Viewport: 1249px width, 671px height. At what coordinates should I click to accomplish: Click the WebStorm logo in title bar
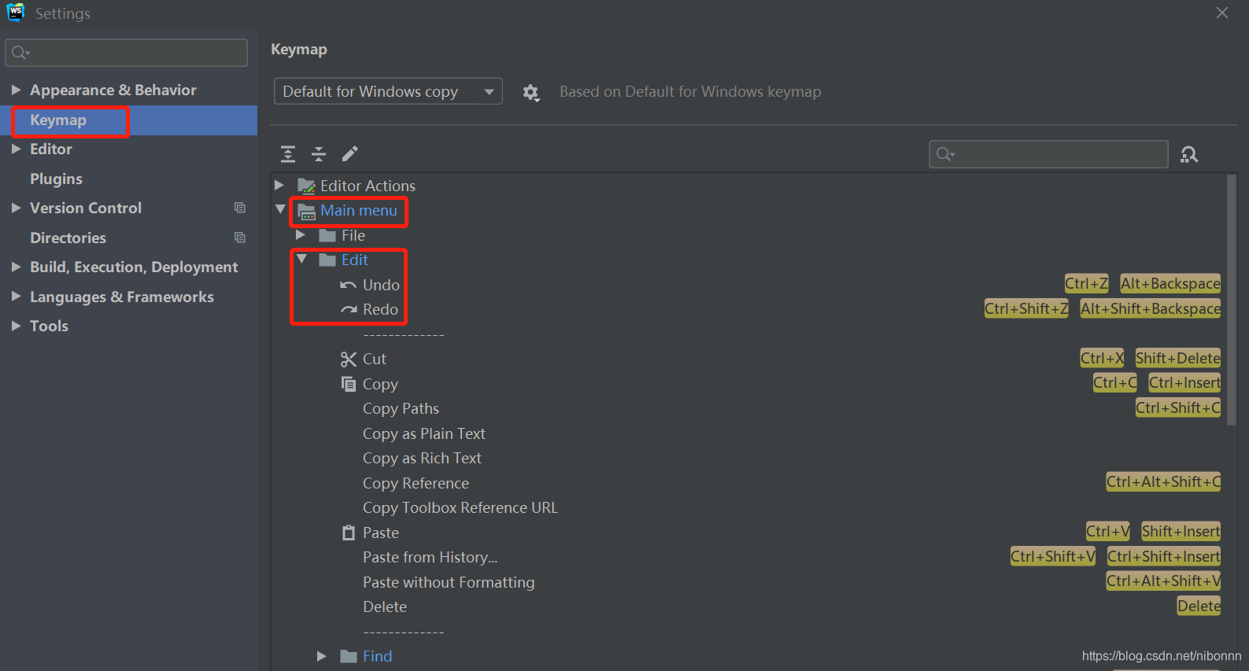point(16,13)
